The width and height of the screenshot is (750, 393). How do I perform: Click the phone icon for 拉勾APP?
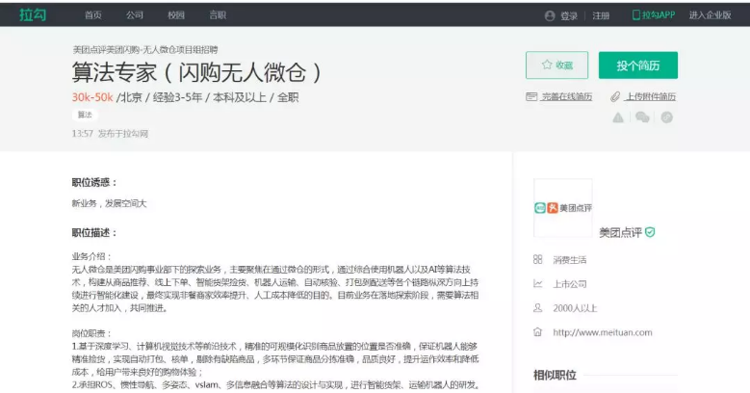[x=635, y=15]
